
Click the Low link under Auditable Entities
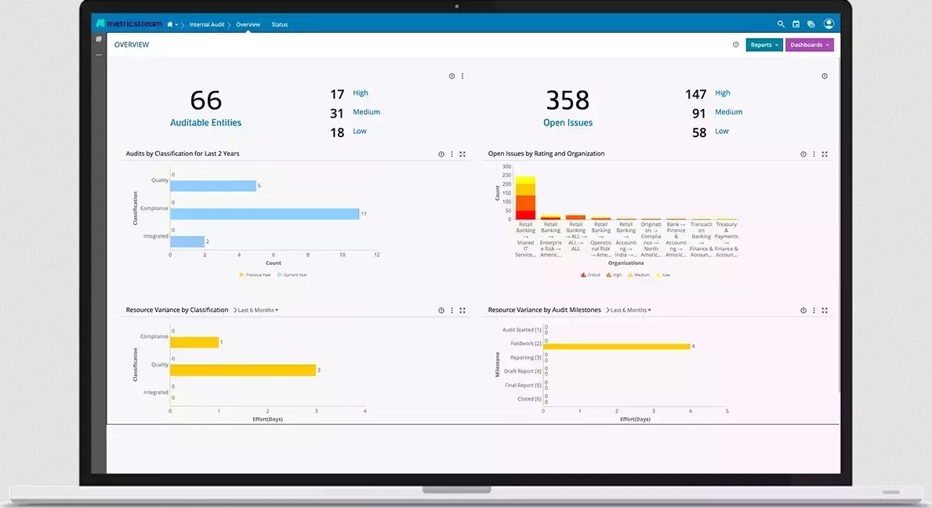click(x=360, y=131)
